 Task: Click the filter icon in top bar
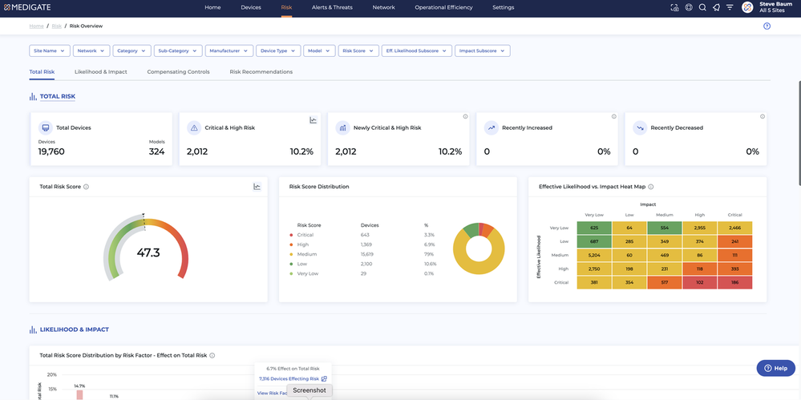tap(730, 7)
